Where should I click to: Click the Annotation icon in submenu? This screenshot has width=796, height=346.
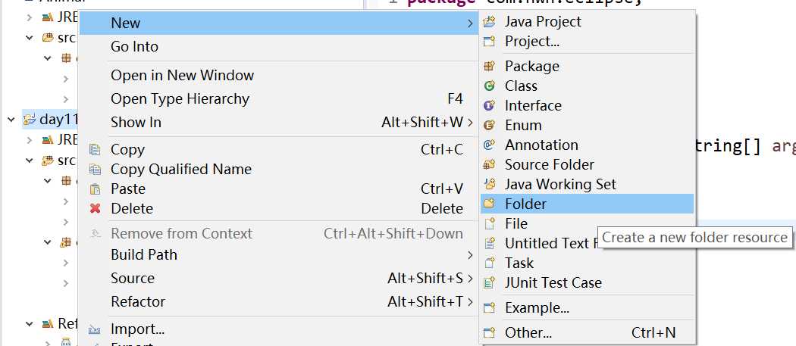pos(490,145)
